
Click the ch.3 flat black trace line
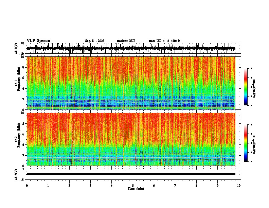tap(131, 174)
